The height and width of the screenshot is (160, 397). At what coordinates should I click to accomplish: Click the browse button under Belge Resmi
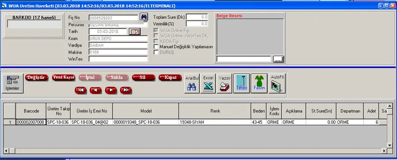click(x=278, y=59)
